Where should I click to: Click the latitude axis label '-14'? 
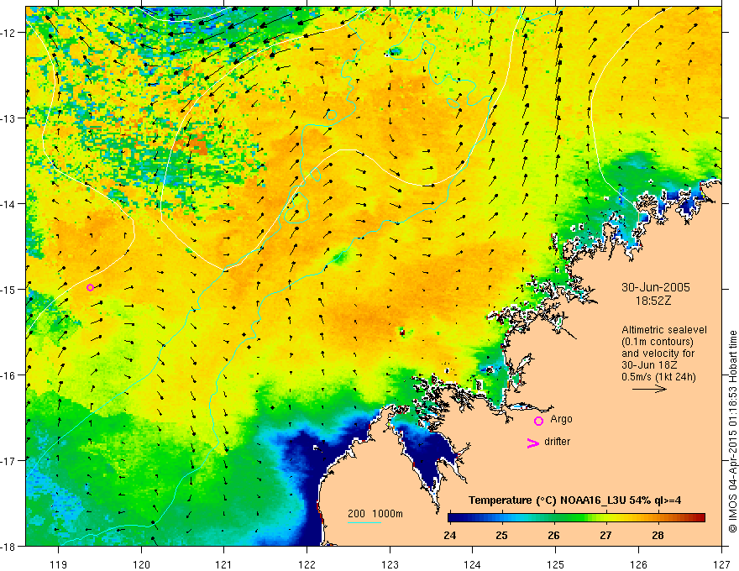tap(9, 203)
